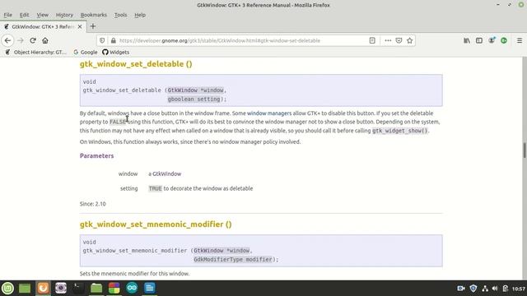Switch to Firefox in the taskbar
The width and height of the screenshot is (527, 296).
coord(43,288)
